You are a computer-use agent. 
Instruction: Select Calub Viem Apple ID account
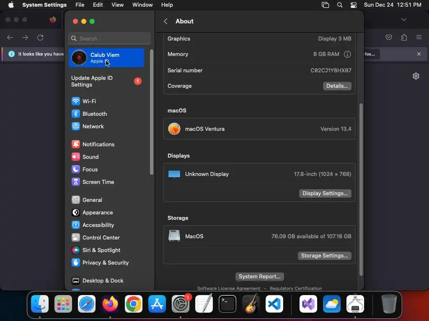pos(106,58)
